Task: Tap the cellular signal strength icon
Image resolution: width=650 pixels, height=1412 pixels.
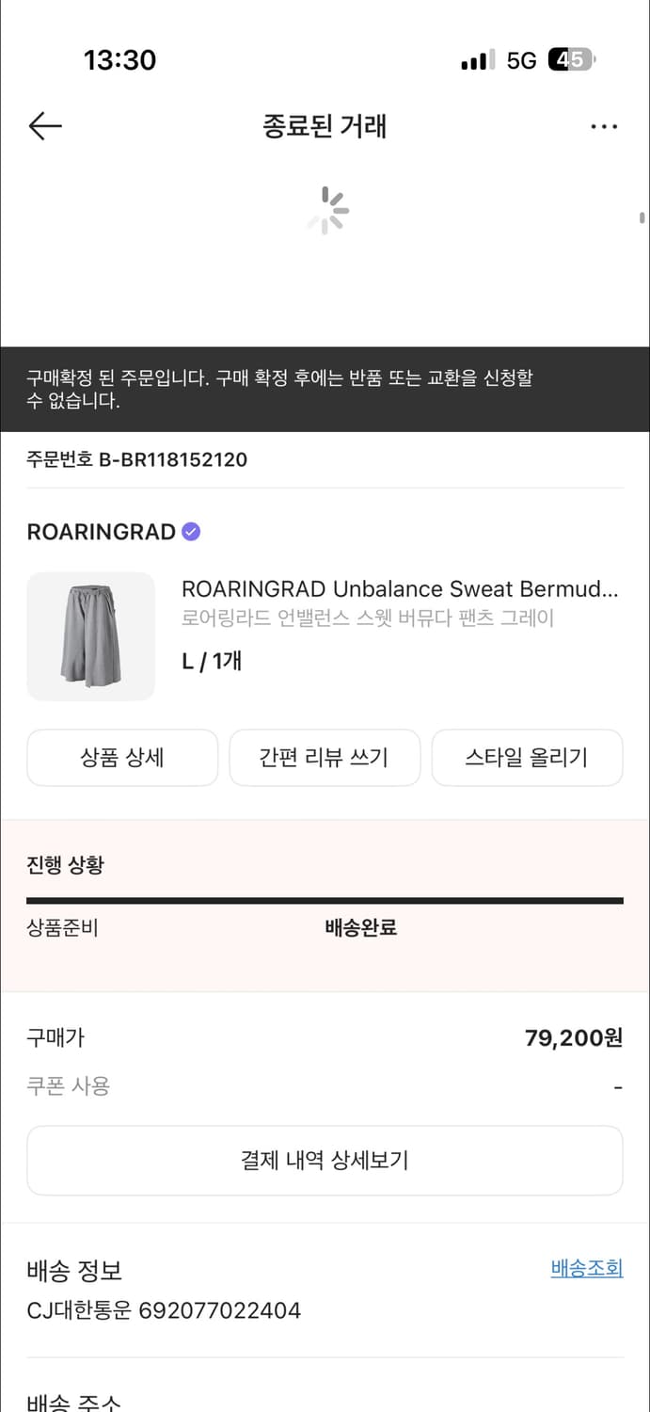Action: 475,59
